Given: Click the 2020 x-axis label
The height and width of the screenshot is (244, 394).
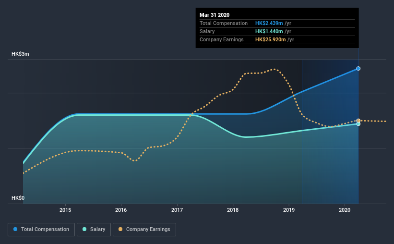Looking at the screenshot, I should [x=345, y=210].
